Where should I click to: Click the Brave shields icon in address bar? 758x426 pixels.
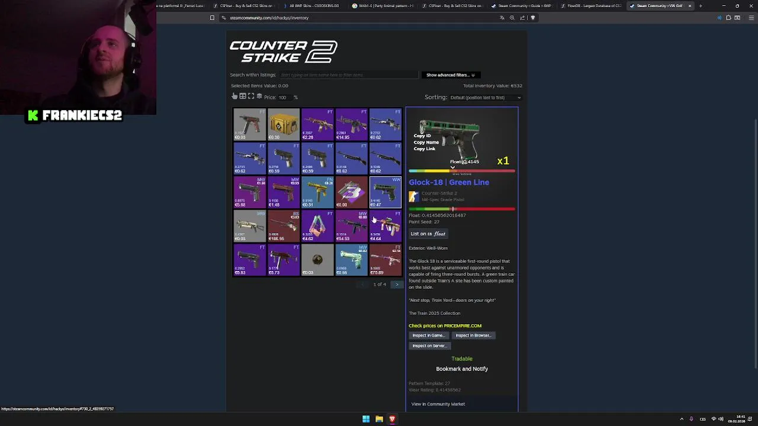(x=532, y=18)
